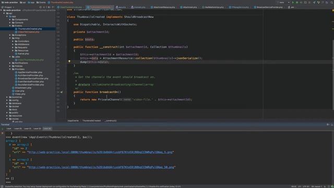Open the first thumbnail URL link in terminal

pos(101,152)
